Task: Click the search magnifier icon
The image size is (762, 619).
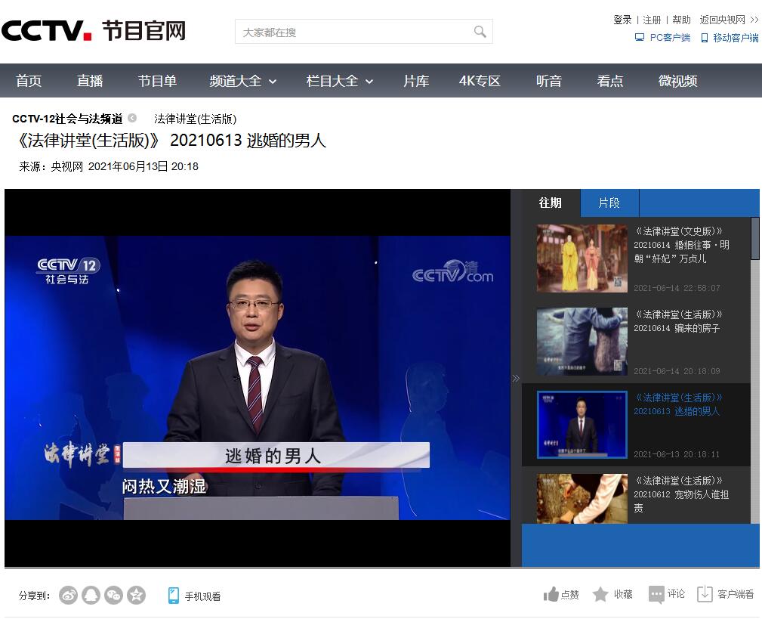Action: 480,32
